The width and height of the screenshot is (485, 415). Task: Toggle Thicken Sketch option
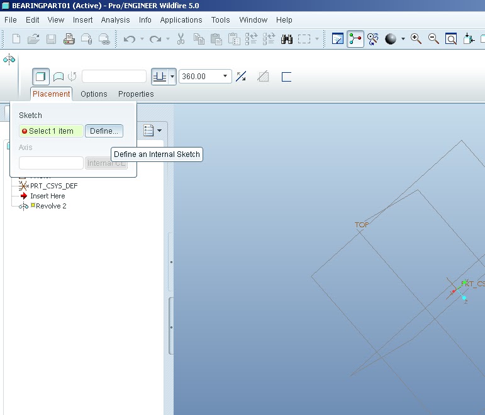coord(286,77)
